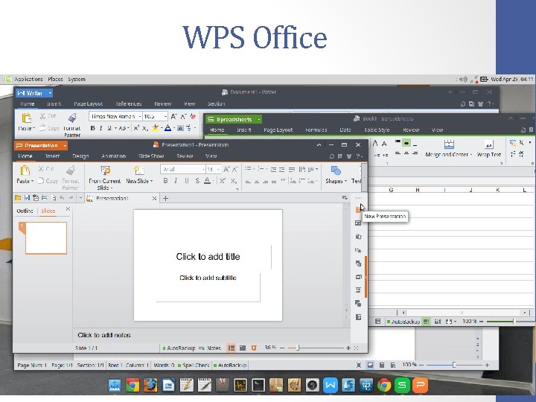Open System menu in top panel

click(x=77, y=80)
